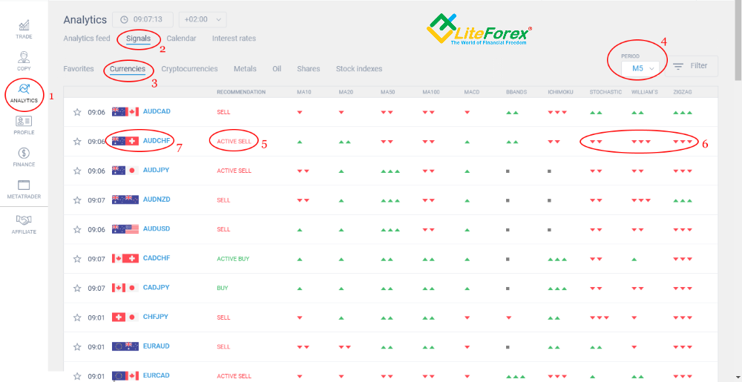Screen dimensions: 742x382
Task: Switch to Signals tab
Action: point(138,39)
